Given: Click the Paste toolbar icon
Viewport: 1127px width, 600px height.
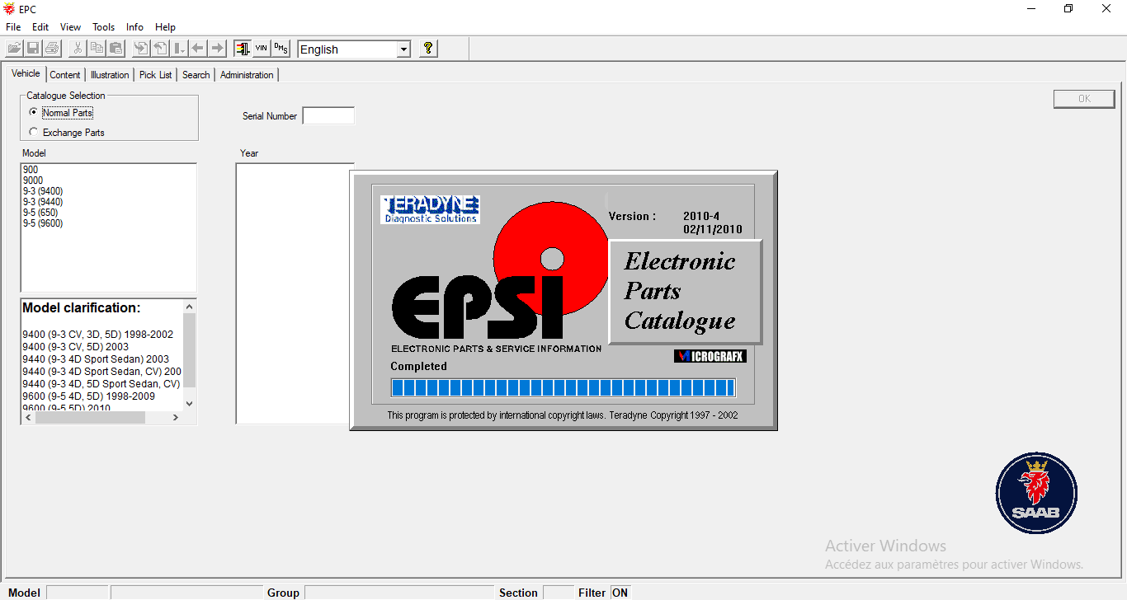Looking at the screenshot, I should [116, 48].
